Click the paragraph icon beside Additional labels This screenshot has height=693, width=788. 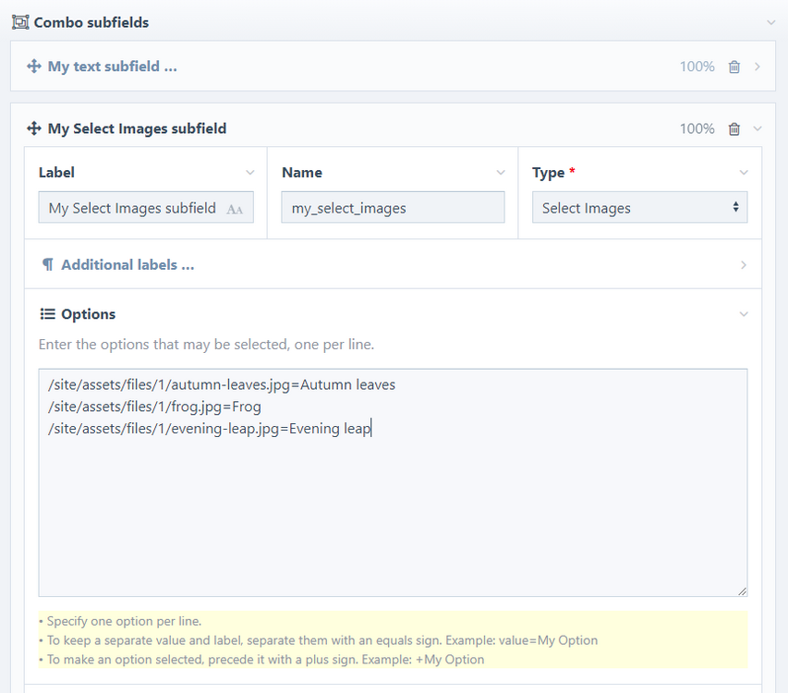pos(48,265)
